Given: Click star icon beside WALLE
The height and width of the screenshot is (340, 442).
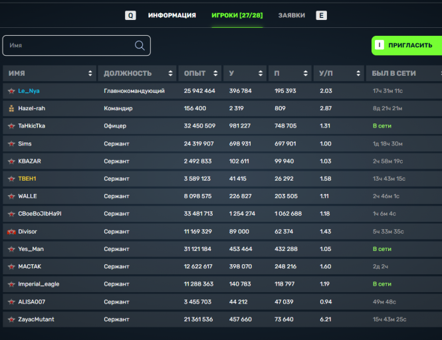Looking at the screenshot, I should (x=11, y=196).
